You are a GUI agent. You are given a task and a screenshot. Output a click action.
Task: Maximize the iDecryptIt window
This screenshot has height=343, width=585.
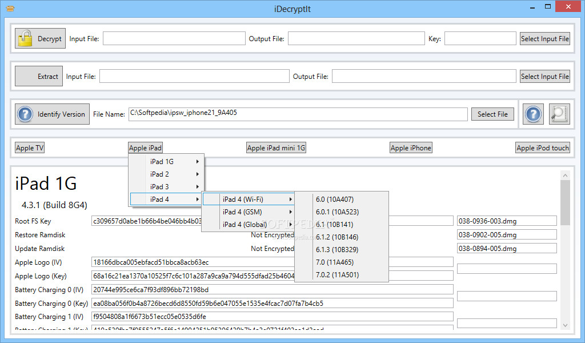tap(548, 7)
